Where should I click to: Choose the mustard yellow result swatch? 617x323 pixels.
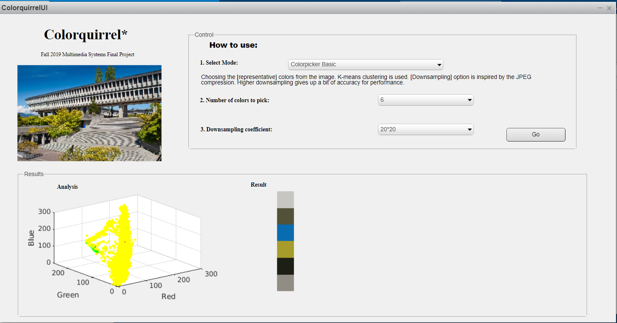(285, 249)
